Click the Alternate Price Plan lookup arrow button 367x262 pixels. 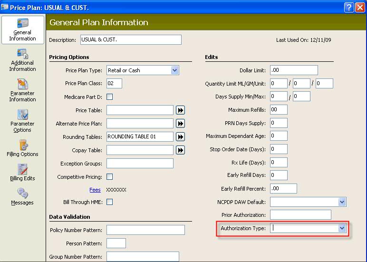click(181, 123)
